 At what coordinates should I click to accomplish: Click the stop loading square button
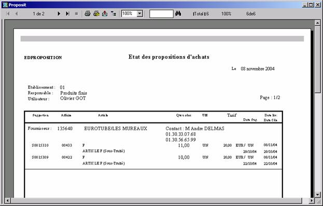(x=76, y=14)
